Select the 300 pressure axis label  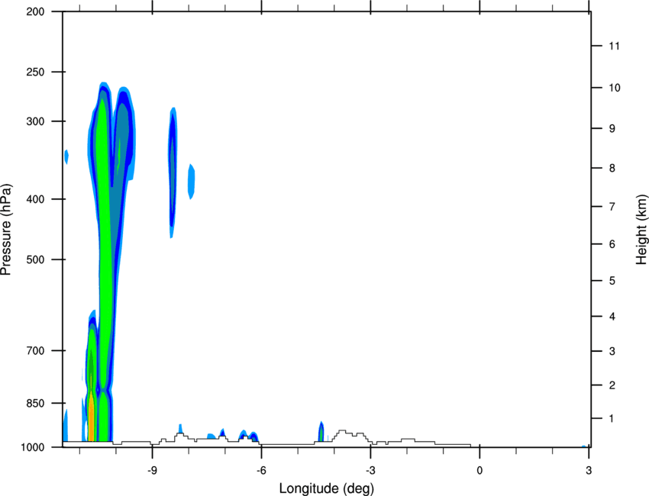35,121
